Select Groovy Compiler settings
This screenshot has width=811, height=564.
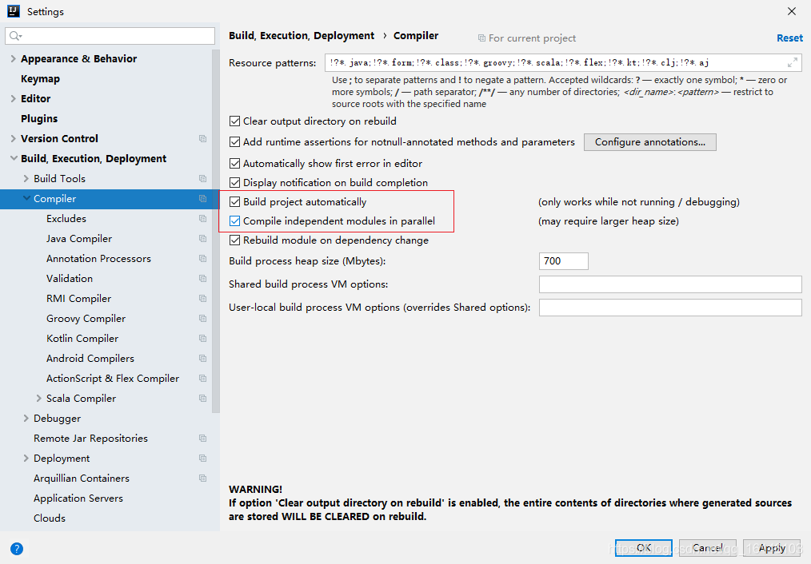pos(86,319)
